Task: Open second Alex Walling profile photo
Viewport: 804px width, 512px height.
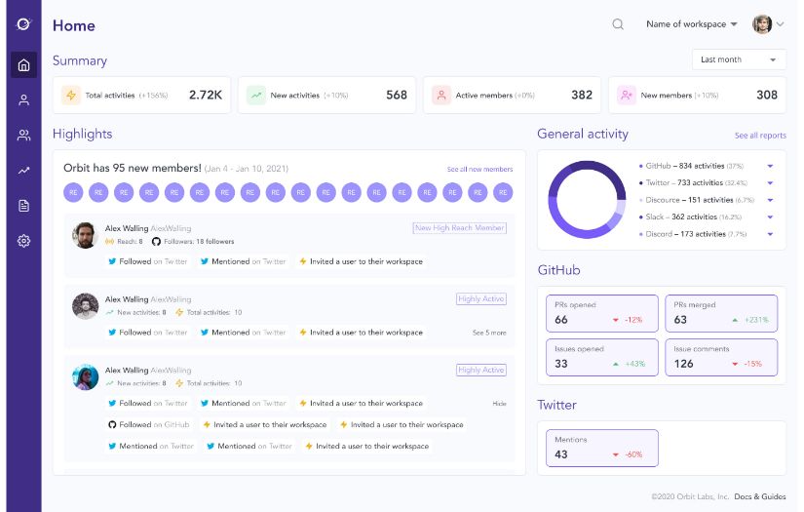Action: click(85, 306)
